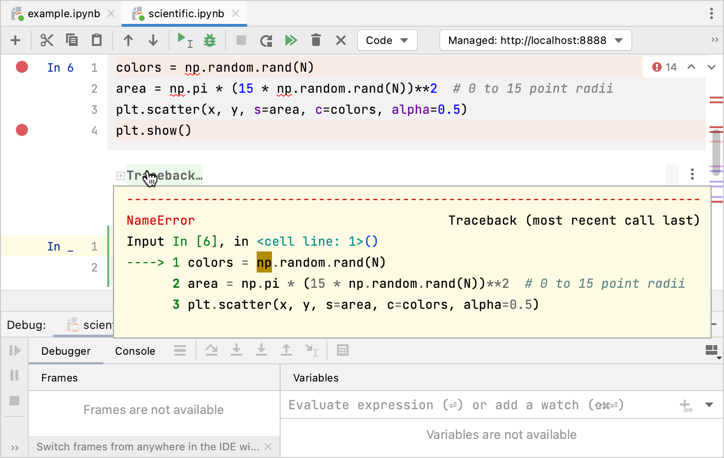The width and height of the screenshot is (724, 458).
Task: Toggle the breakpoint on line 1
Action: [22, 67]
